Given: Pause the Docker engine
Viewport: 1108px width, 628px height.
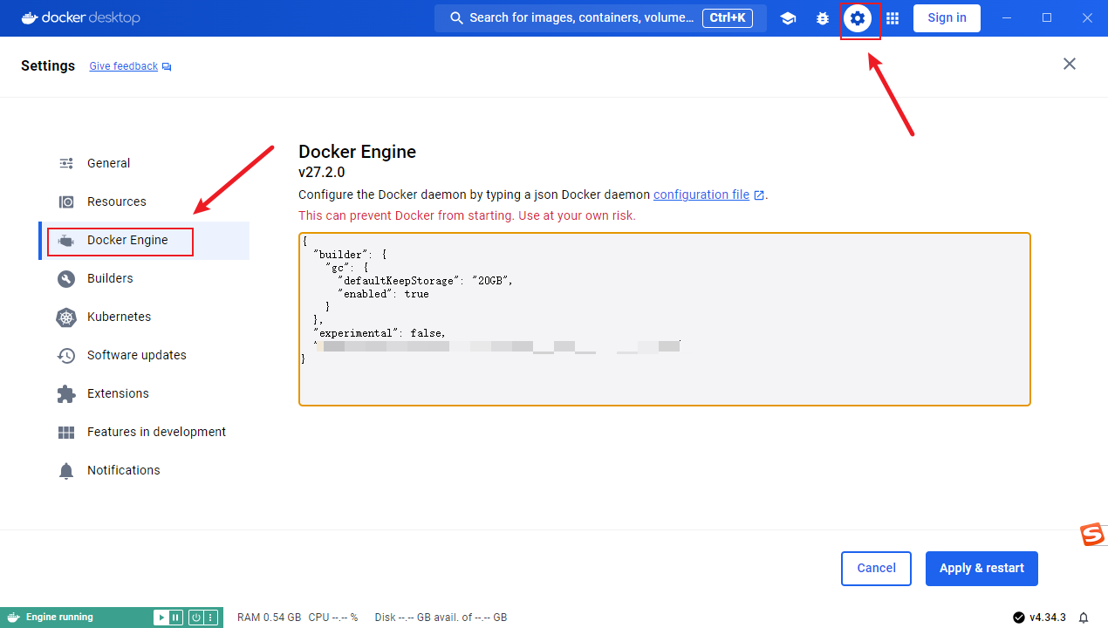Looking at the screenshot, I should tap(175, 618).
